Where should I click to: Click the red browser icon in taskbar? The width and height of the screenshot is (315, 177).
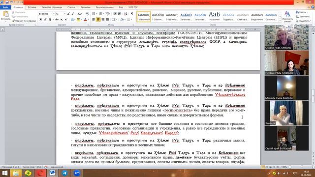[40, 173]
